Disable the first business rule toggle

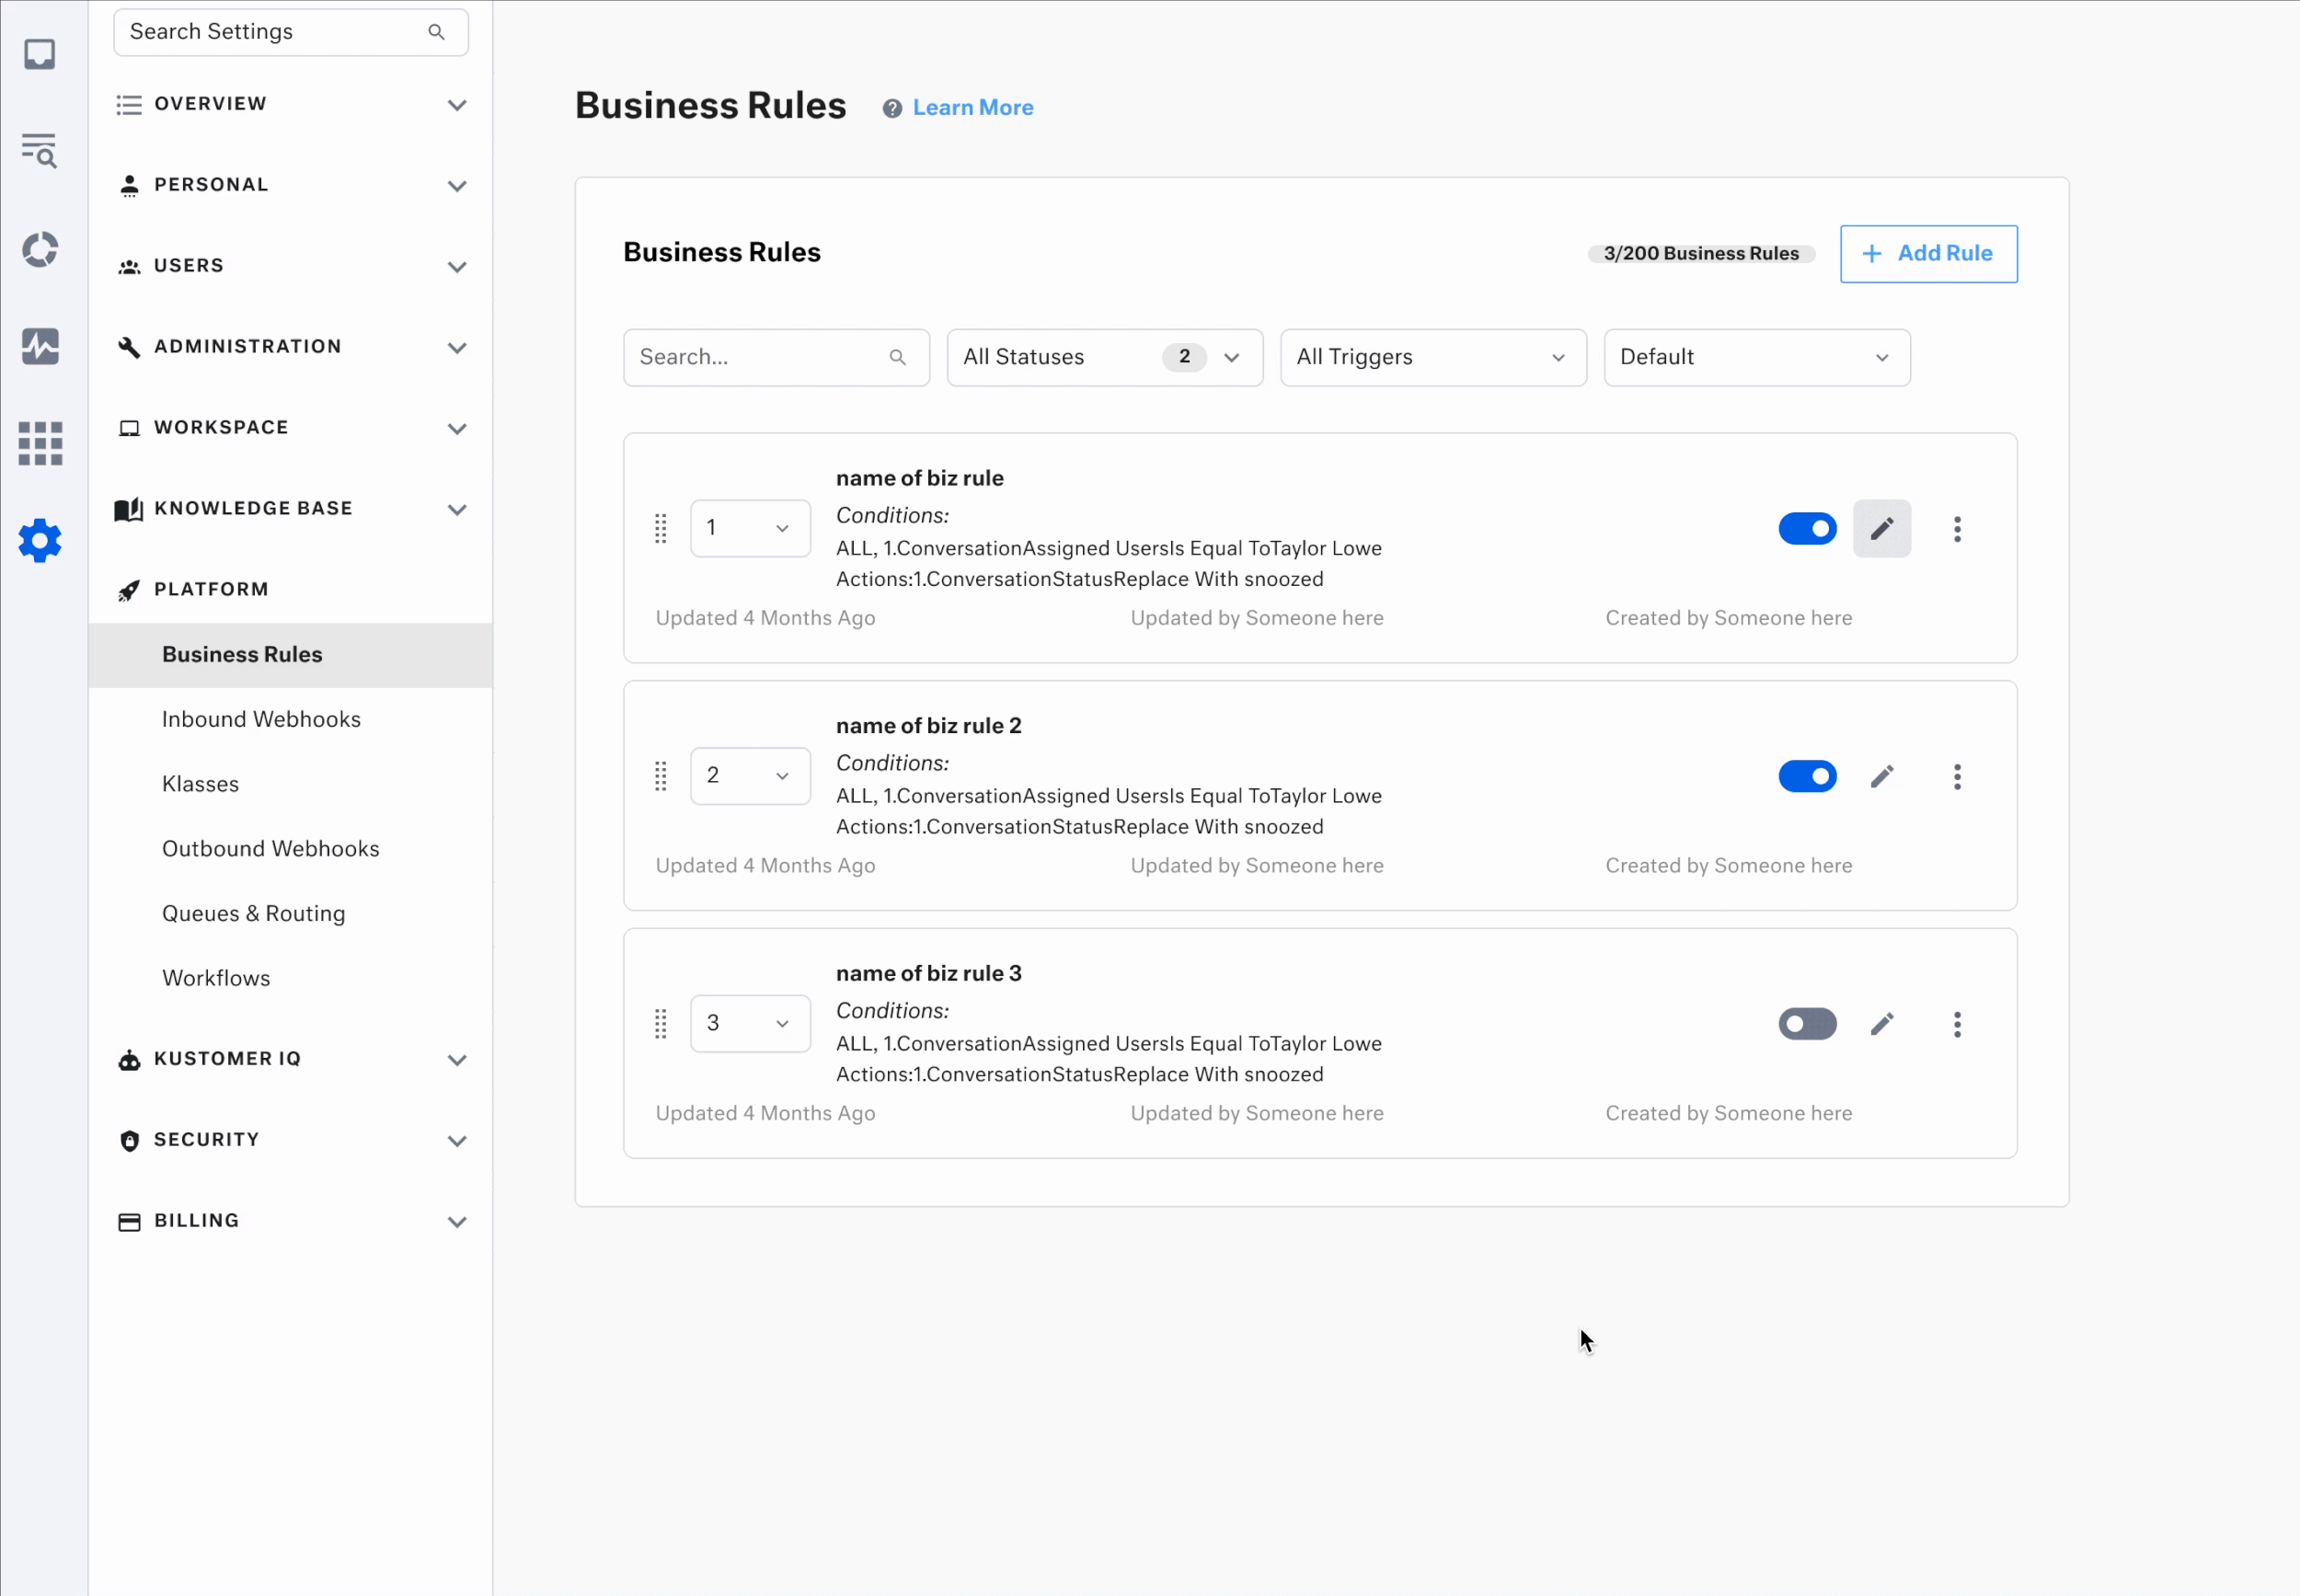click(1806, 528)
